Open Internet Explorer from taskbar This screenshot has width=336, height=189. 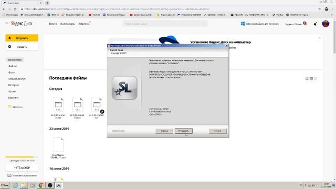[15, 185]
